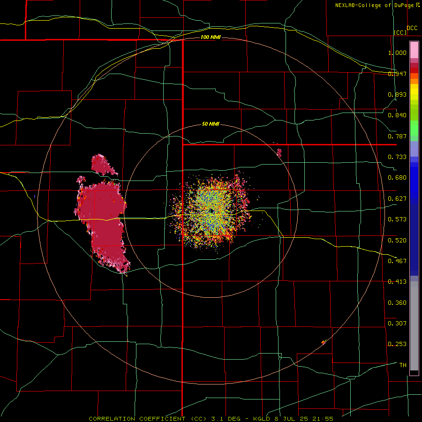The height and width of the screenshot is (422, 422).
Task: Click the 0.253 color scale value
Action: point(397,344)
